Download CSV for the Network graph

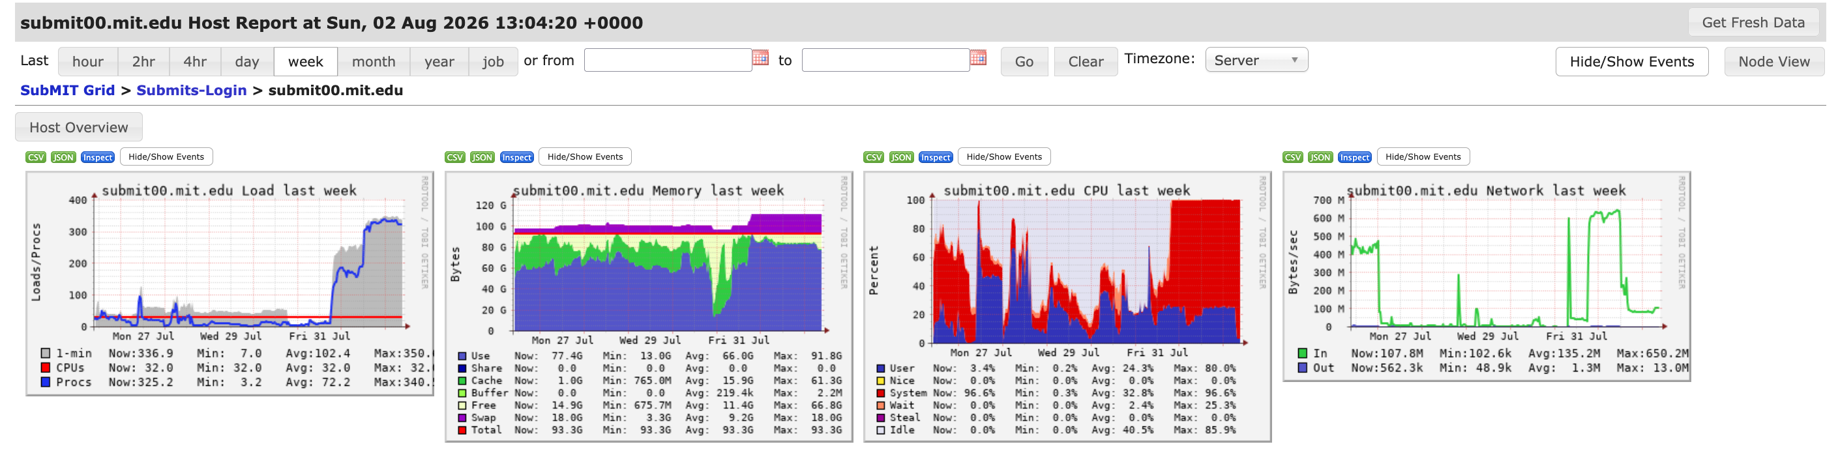[1293, 157]
